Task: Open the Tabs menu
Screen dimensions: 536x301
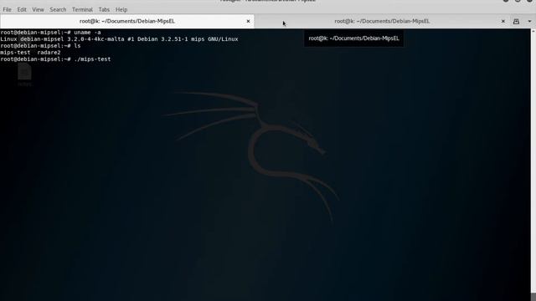Action: (x=104, y=9)
